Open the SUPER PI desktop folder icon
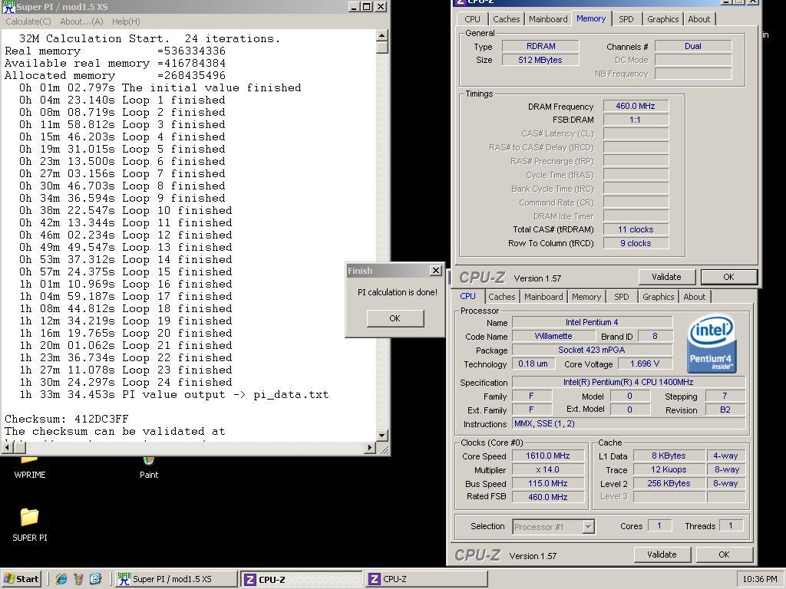 (x=30, y=518)
